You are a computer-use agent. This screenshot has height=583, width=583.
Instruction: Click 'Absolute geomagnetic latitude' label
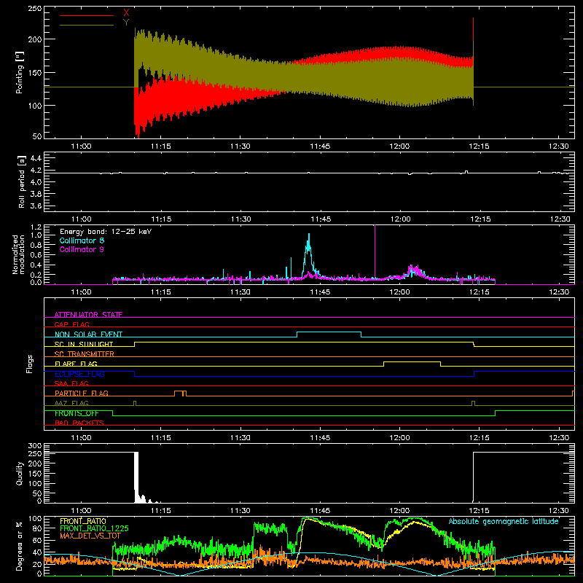pos(504,521)
